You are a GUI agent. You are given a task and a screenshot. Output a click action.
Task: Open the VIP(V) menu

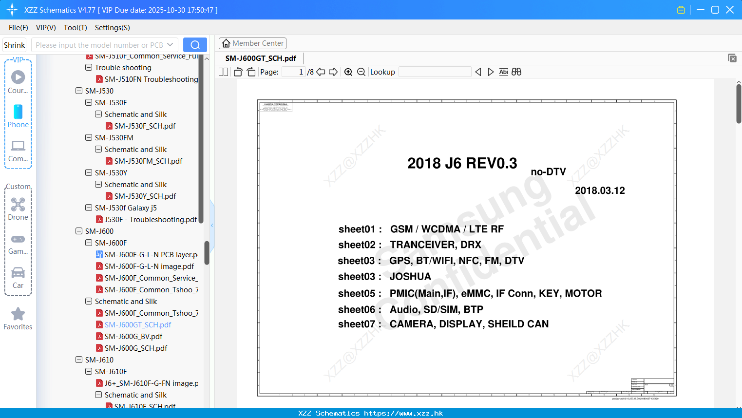tap(46, 28)
